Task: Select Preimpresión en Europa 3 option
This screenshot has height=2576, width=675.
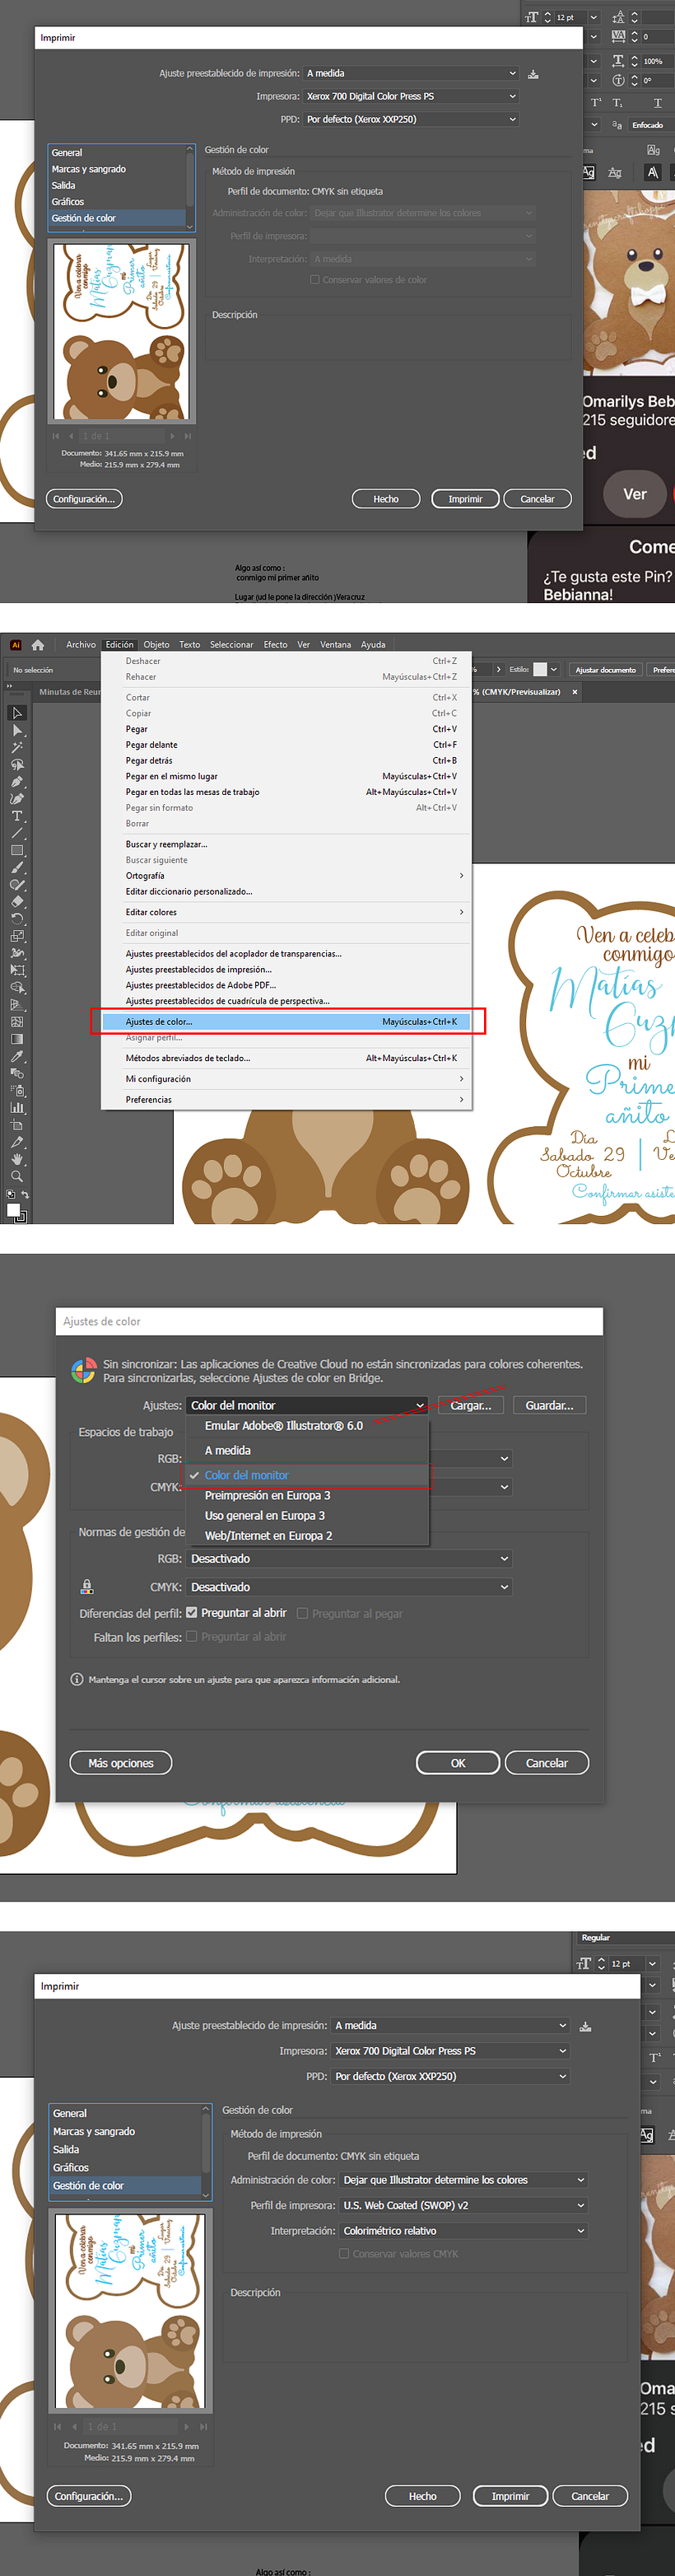Action: coord(268,1495)
